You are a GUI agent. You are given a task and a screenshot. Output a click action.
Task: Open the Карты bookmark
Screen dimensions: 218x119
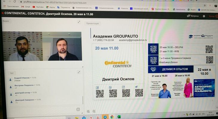coord(50,7)
